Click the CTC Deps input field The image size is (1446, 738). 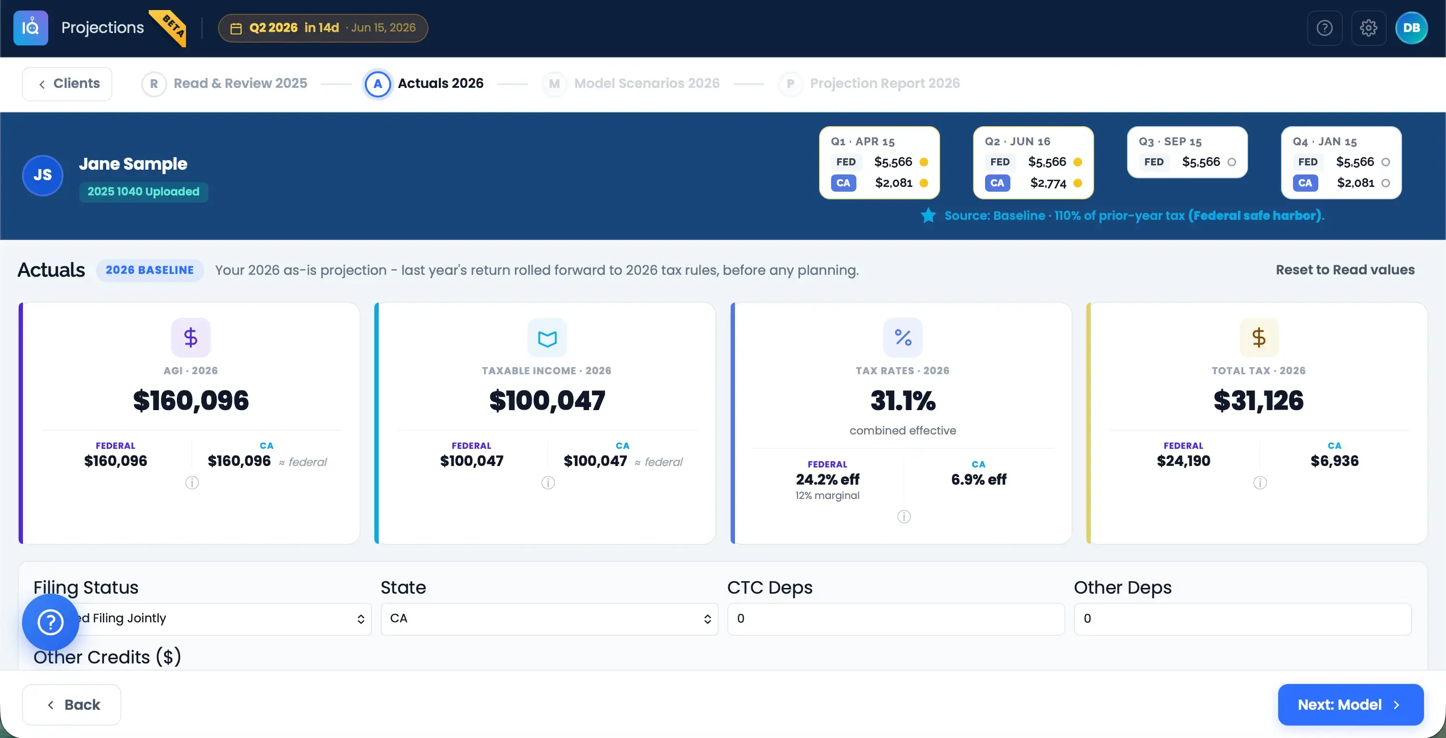coord(896,619)
